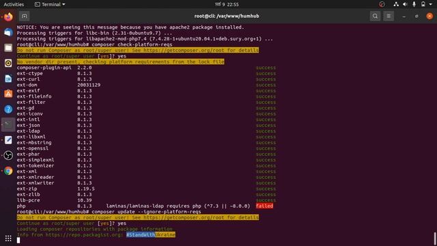Click the 'ext-tokenizer' extension name
Screen dimensions: 437x246
pos(36,165)
